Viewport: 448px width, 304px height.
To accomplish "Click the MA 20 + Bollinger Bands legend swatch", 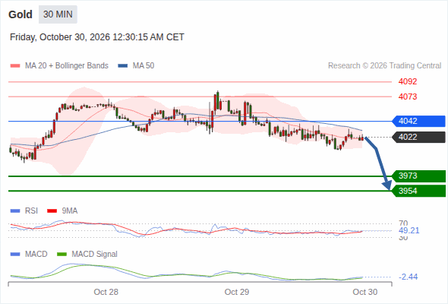I will click(15, 66).
